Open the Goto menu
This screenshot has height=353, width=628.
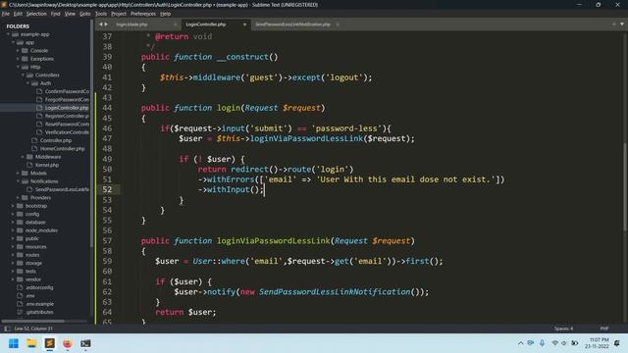point(85,14)
